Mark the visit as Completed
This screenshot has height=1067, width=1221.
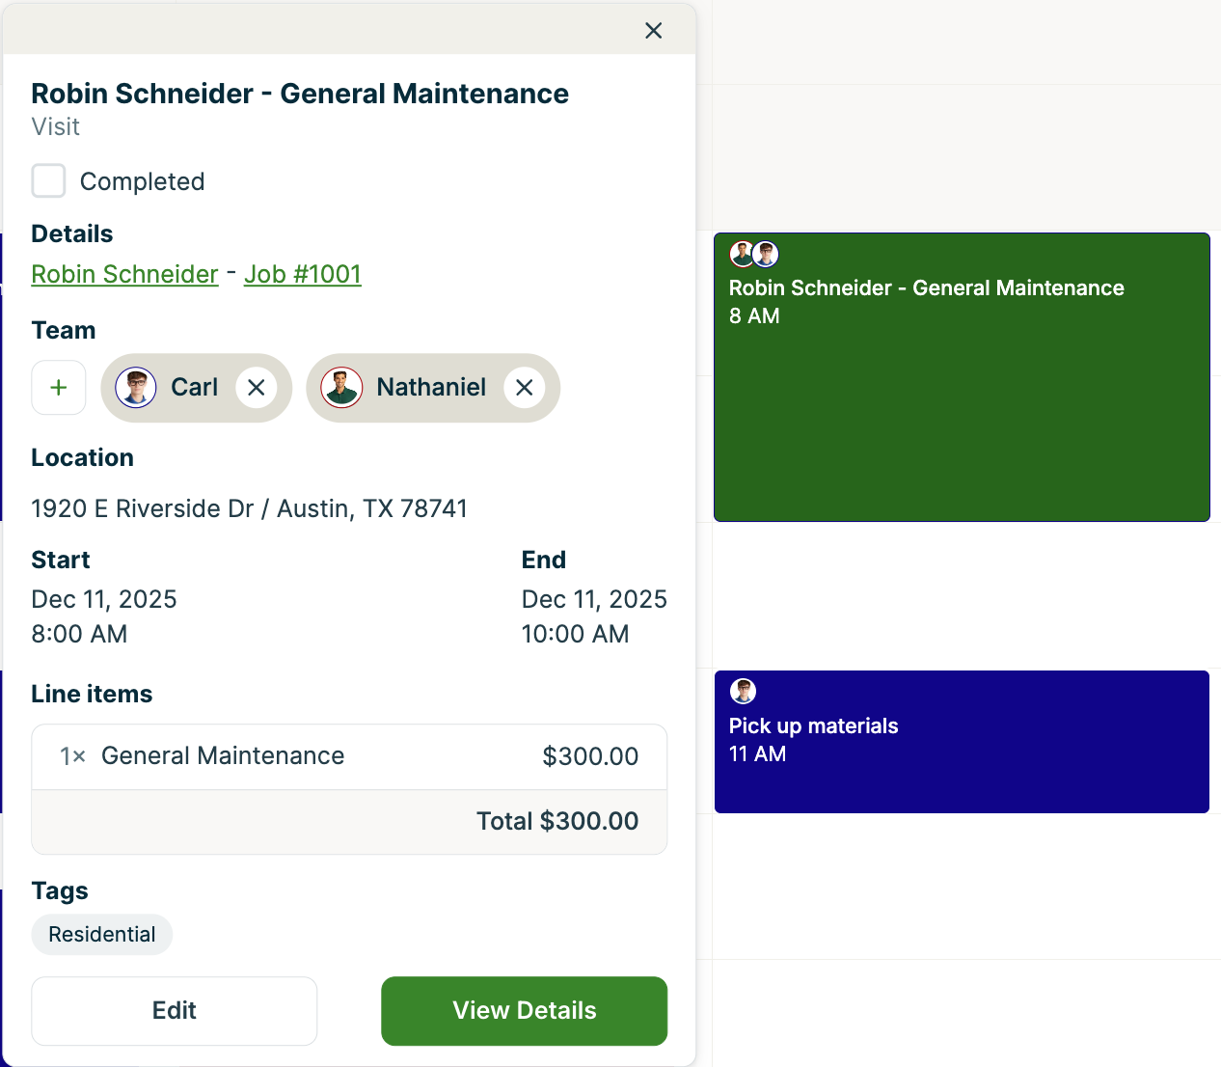[48, 180]
